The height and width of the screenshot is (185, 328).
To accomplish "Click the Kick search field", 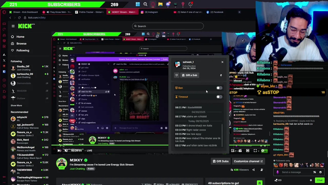I will pos(168,26).
